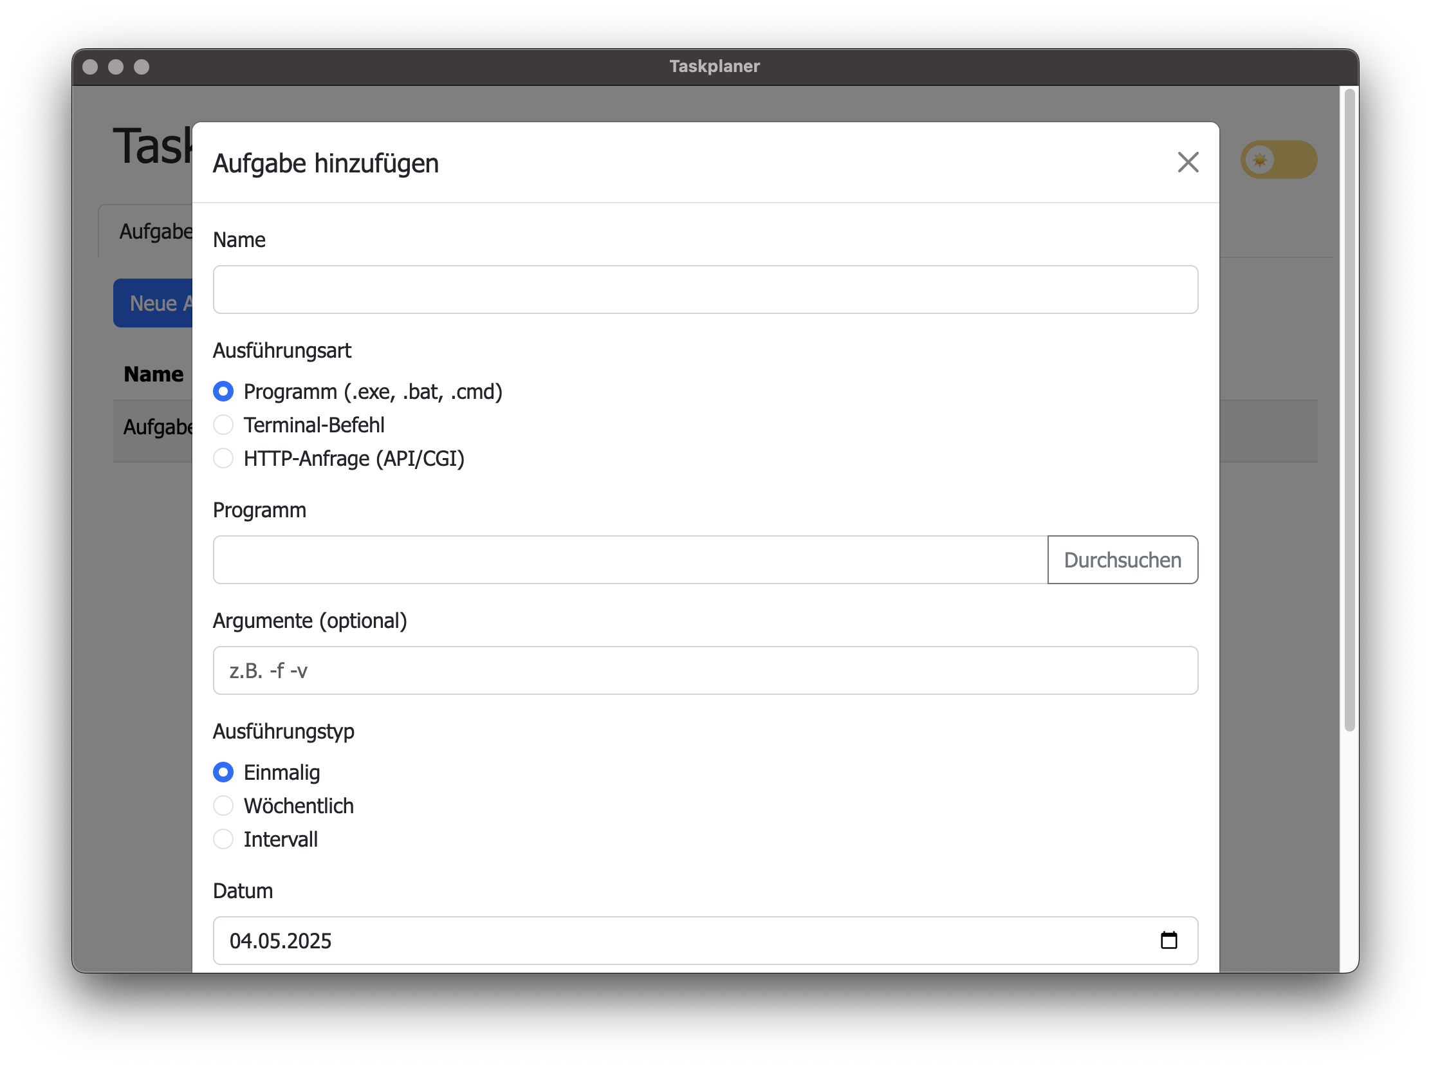Select Terminal-Befehl execution type
This screenshot has width=1431, height=1068.
(223, 425)
